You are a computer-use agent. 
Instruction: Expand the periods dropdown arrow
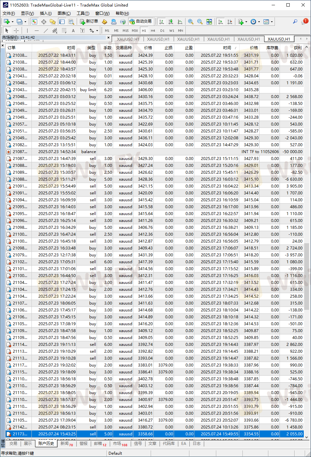[x=259, y=22]
